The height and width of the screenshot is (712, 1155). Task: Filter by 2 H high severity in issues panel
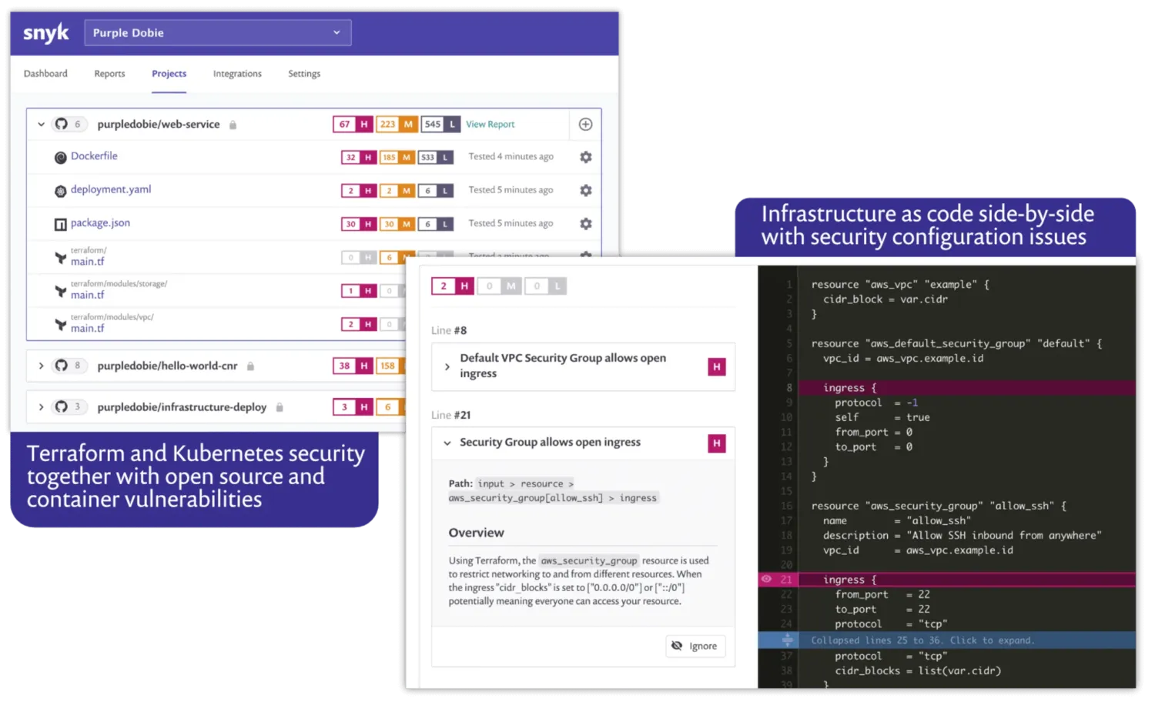453,286
